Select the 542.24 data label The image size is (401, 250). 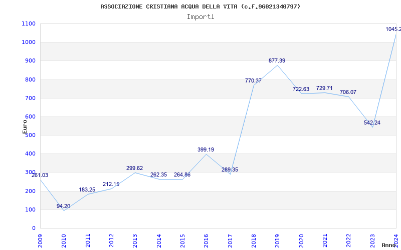coord(372,122)
